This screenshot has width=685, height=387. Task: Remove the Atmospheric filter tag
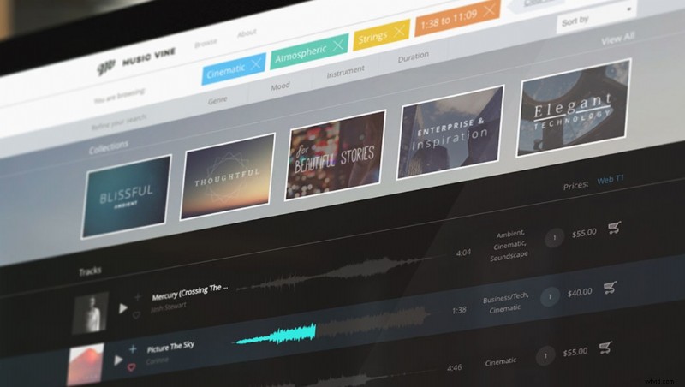[337, 45]
